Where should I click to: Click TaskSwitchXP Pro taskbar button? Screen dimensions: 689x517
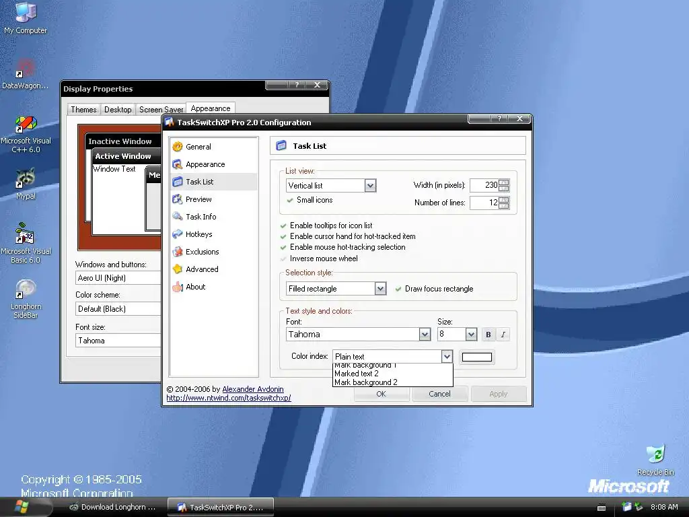tap(221, 507)
